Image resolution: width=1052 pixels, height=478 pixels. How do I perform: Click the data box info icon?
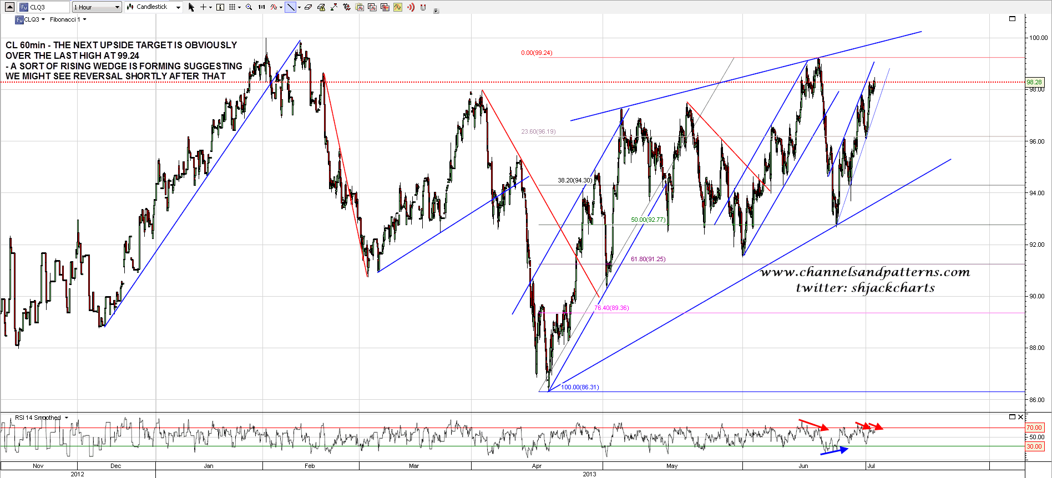click(x=220, y=7)
